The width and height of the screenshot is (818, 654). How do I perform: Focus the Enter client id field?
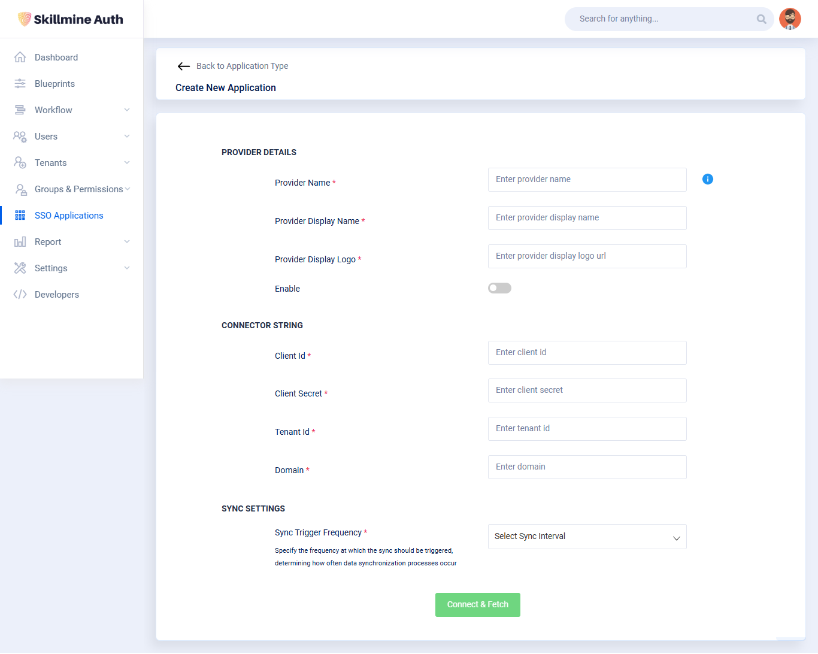click(x=587, y=353)
